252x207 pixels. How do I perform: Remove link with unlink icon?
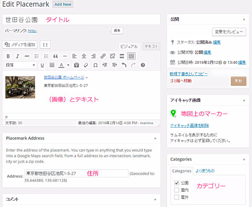click(112, 56)
